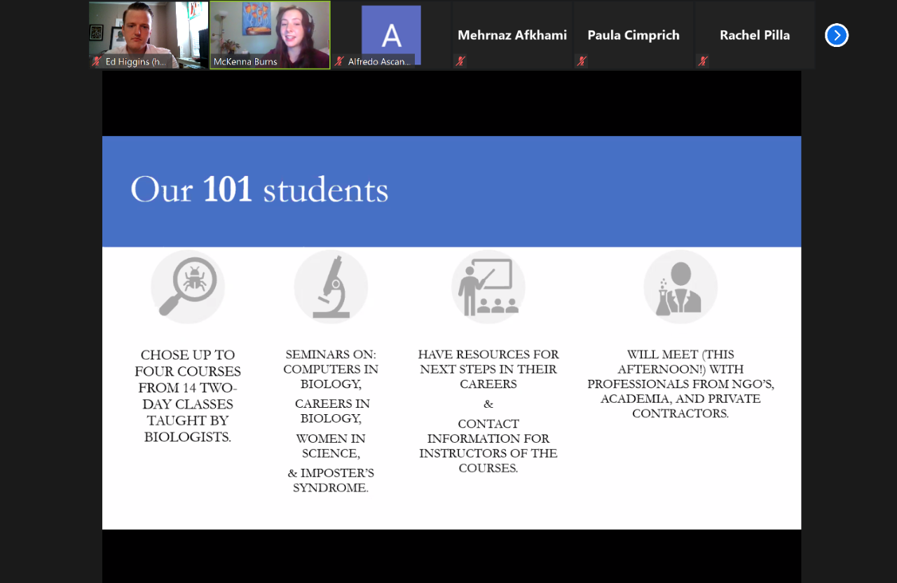Click the magnifying glass bug icon

[188, 287]
